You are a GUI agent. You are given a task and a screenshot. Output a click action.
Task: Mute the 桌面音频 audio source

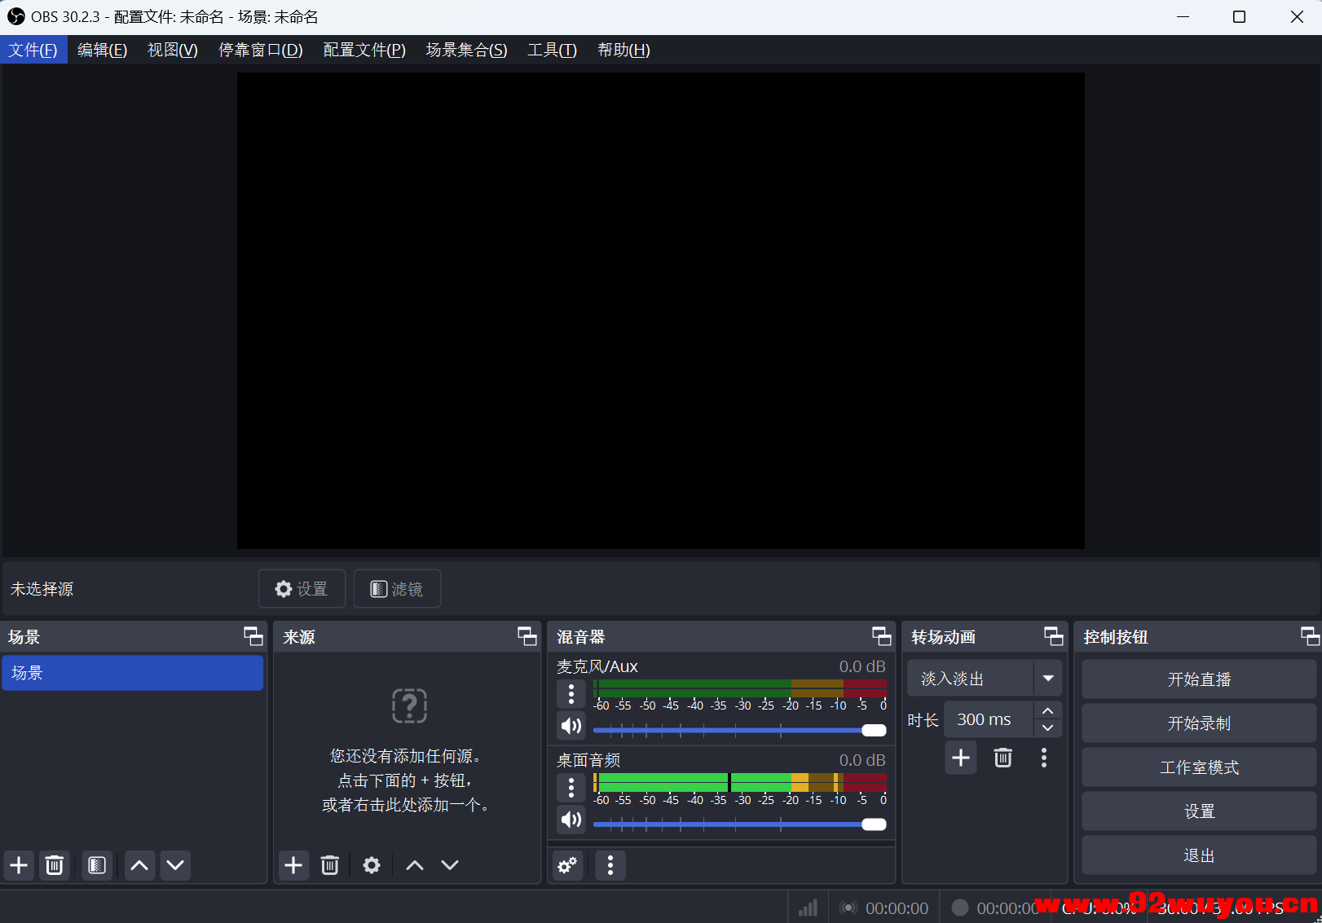pyautogui.click(x=571, y=820)
